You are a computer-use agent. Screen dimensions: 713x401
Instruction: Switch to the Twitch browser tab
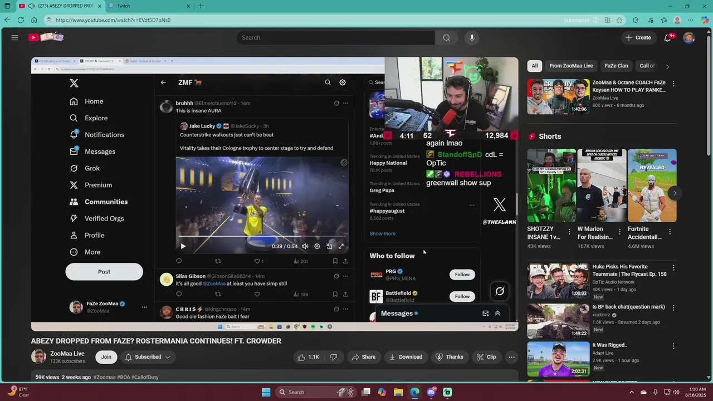(149, 6)
